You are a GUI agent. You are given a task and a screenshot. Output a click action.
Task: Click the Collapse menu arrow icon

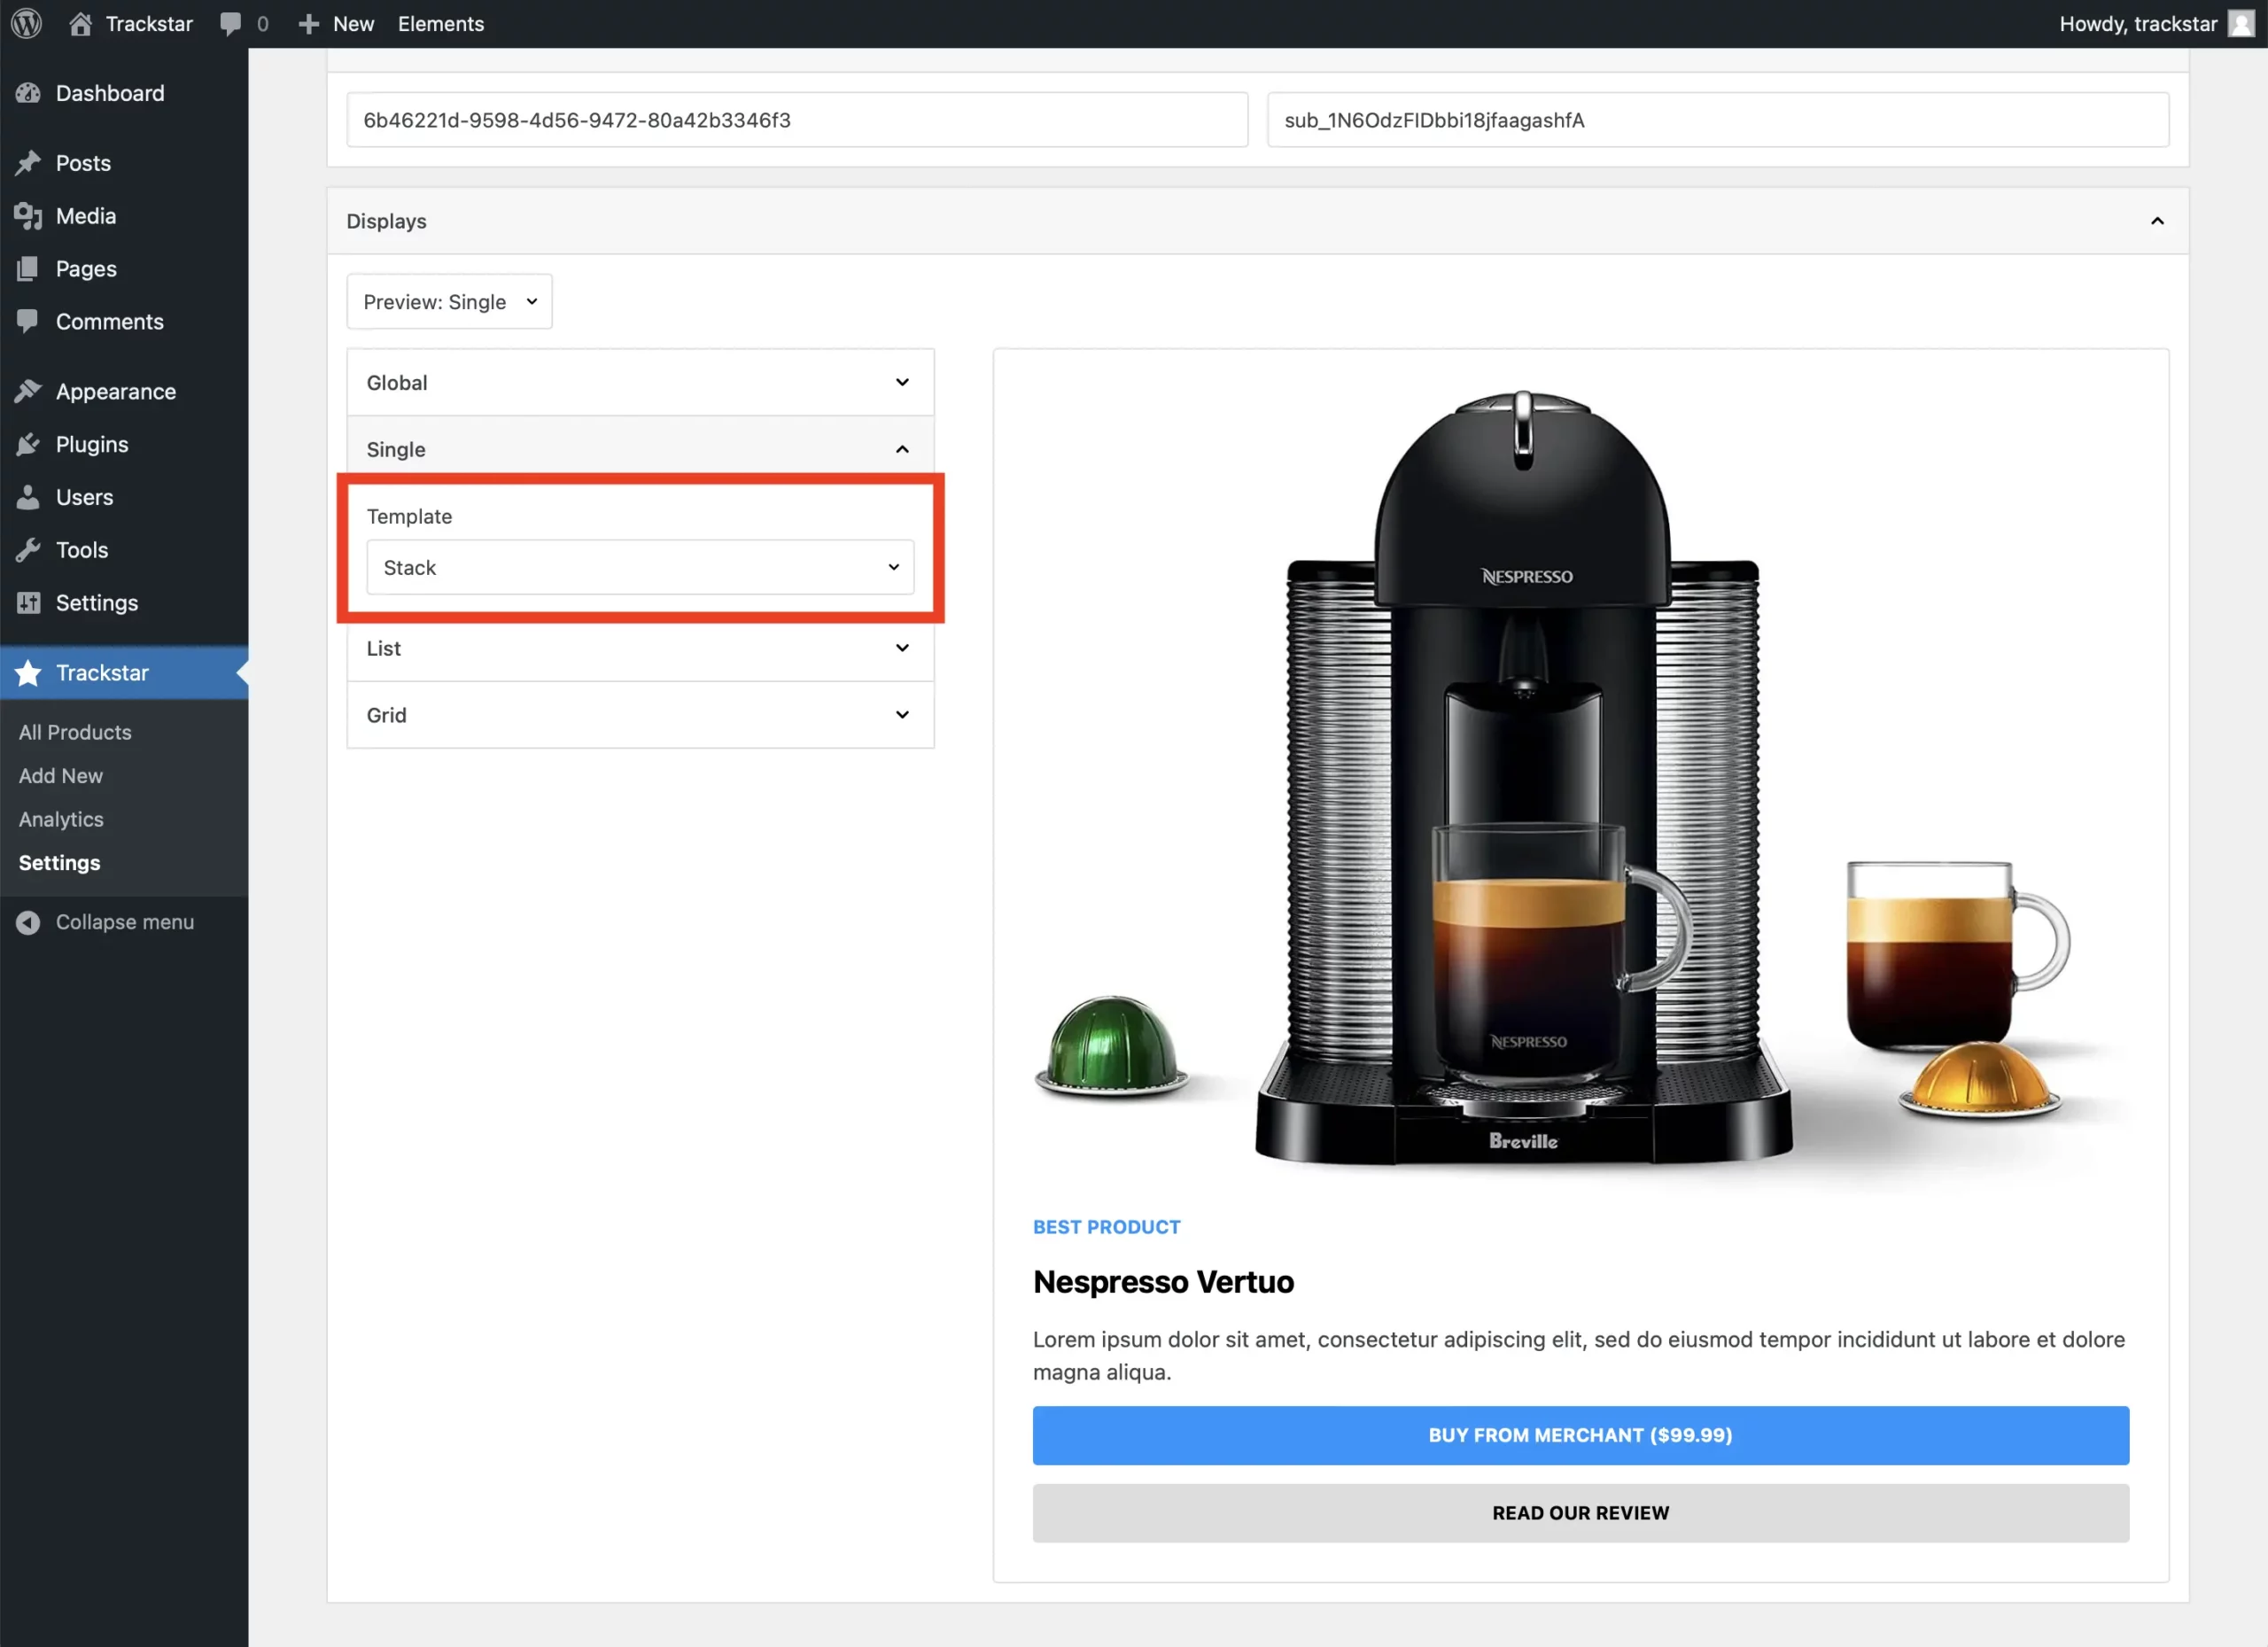coord(28,922)
